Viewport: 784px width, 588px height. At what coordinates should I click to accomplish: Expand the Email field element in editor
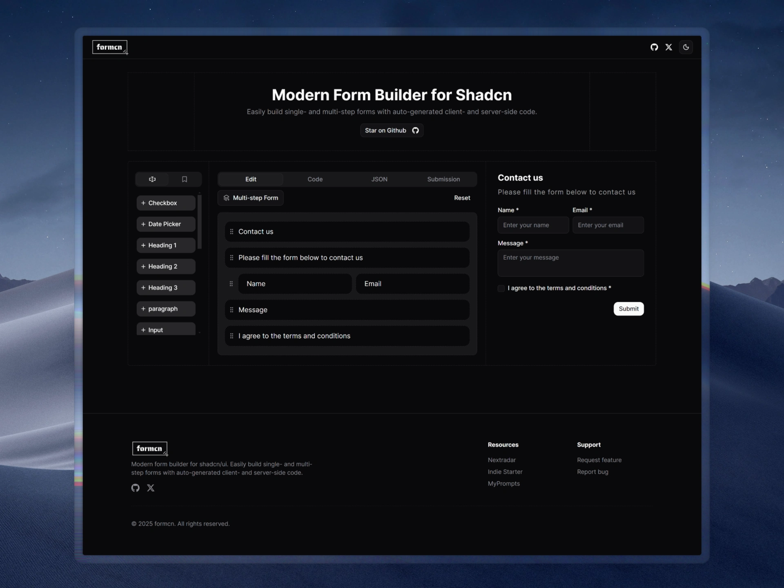click(x=412, y=284)
